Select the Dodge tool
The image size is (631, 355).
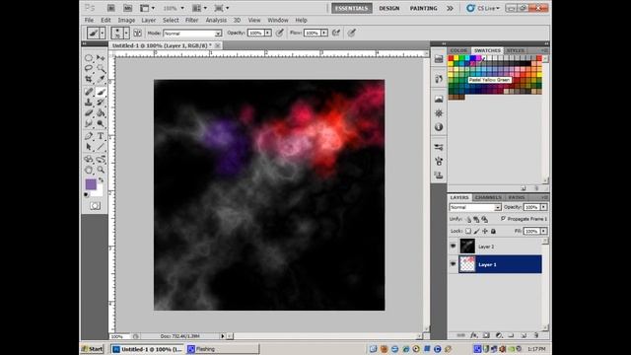tap(101, 124)
